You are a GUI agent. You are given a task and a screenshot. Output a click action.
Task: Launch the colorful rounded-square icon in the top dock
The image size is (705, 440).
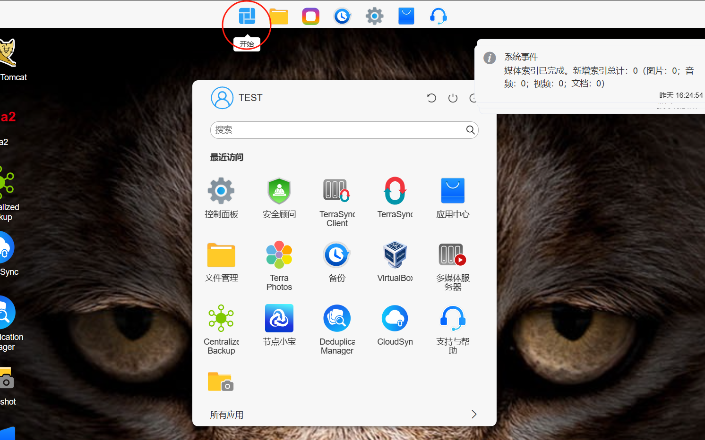tap(310, 17)
